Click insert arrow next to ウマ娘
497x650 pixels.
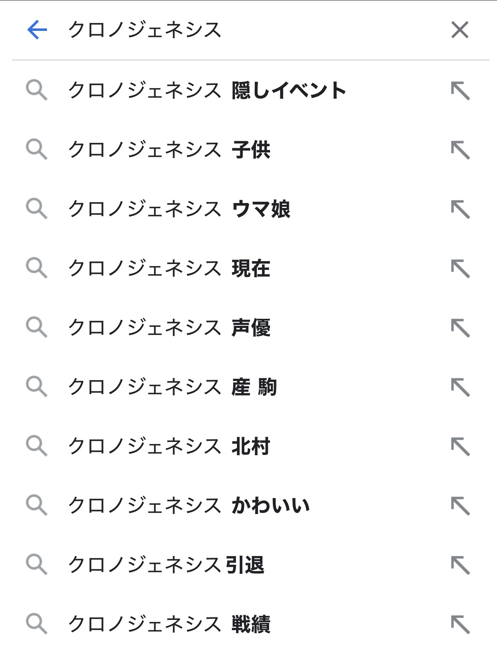[x=460, y=209]
